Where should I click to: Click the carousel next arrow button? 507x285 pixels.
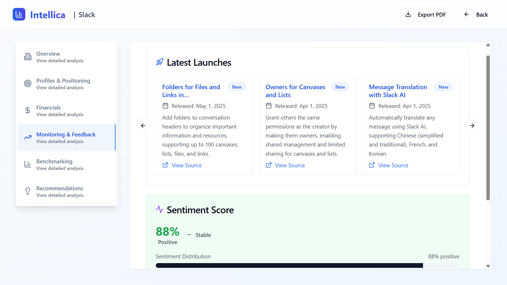(x=472, y=126)
